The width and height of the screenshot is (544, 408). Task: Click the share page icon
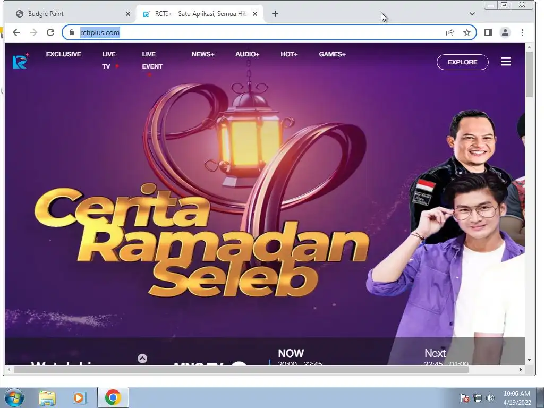450,32
